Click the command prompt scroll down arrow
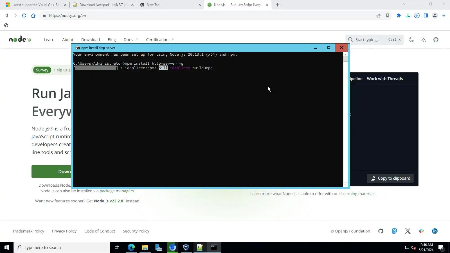This screenshot has width=450, height=253. [x=345, y=184]
